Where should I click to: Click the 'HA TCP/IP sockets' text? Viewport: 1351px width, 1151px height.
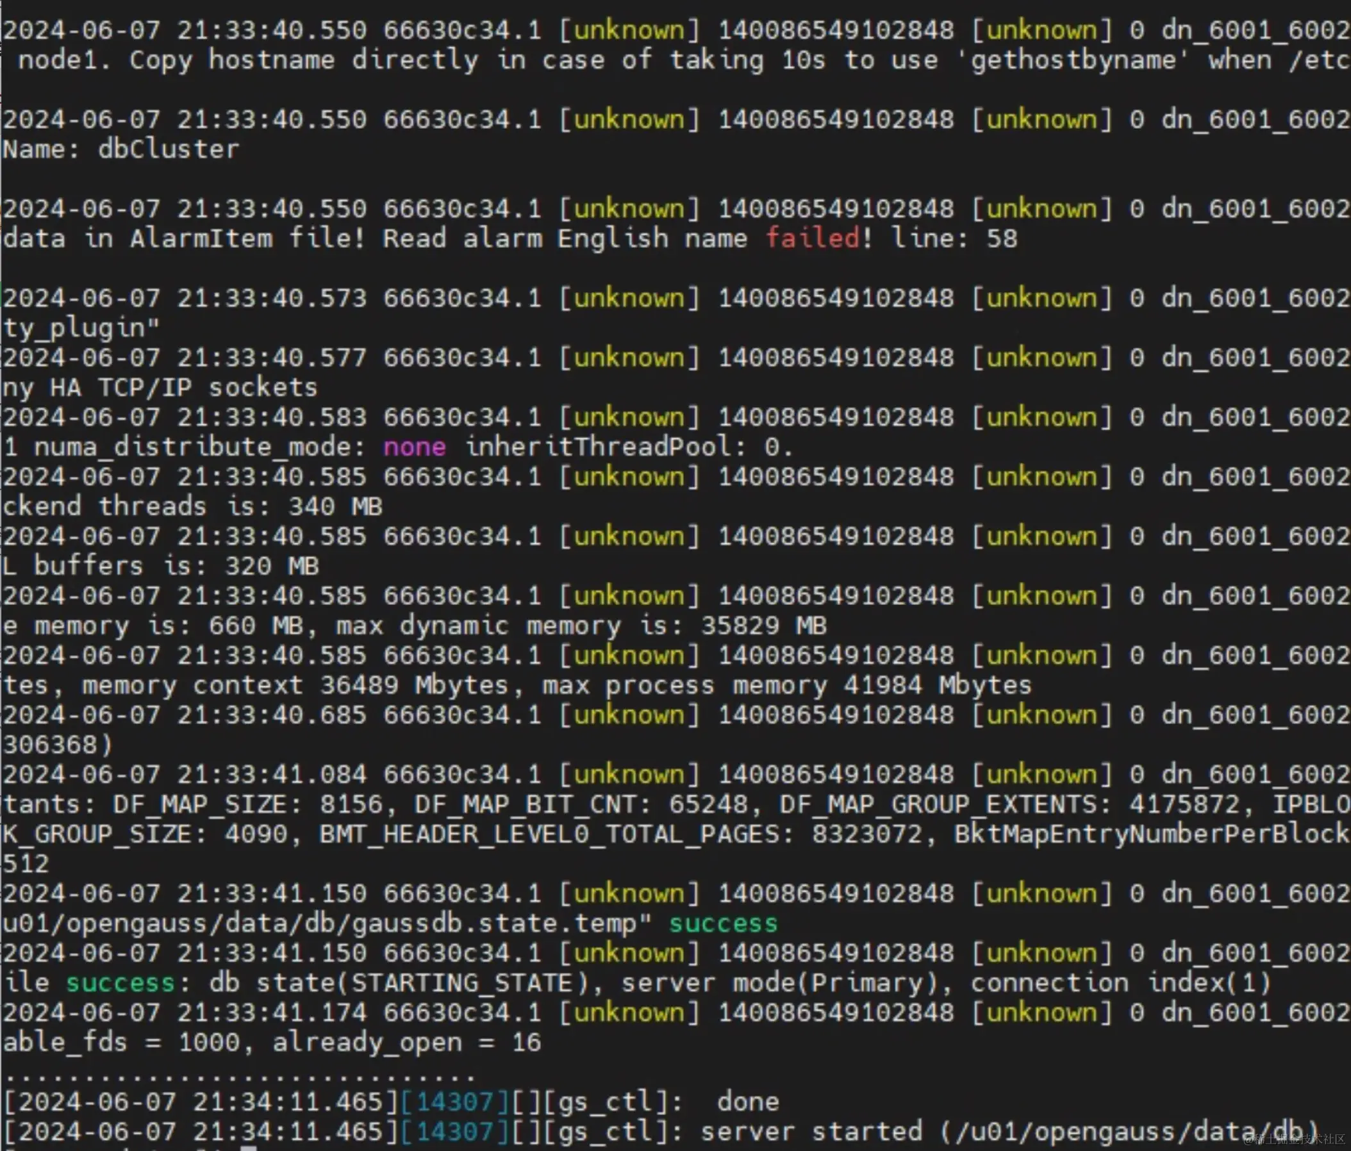click(x=184, y=387)
